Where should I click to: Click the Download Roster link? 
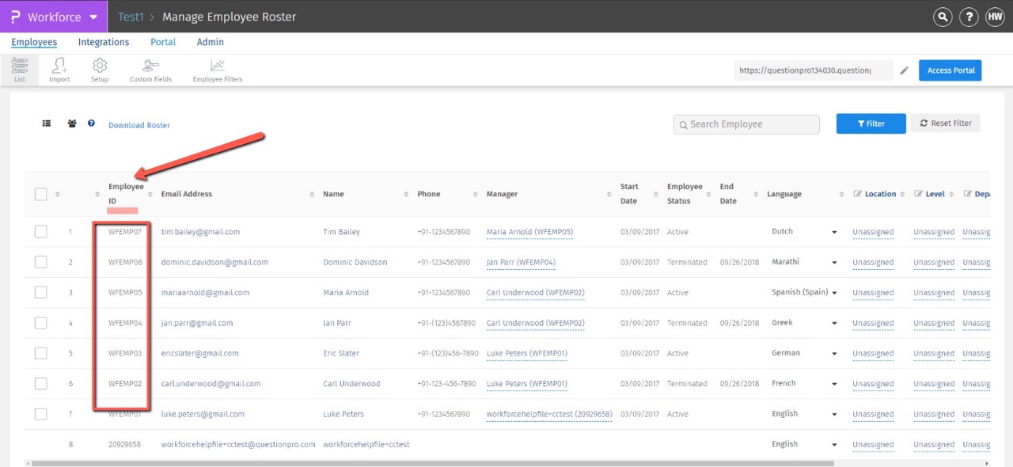[x=139, y=125]
